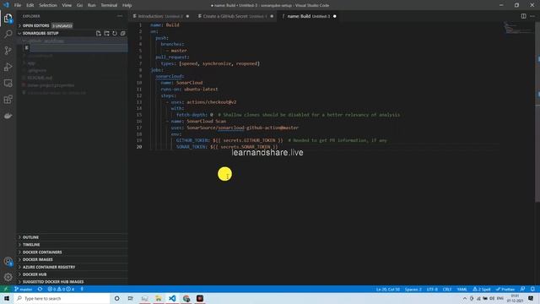Click the editor vertical scrollbar

[537, 112]
